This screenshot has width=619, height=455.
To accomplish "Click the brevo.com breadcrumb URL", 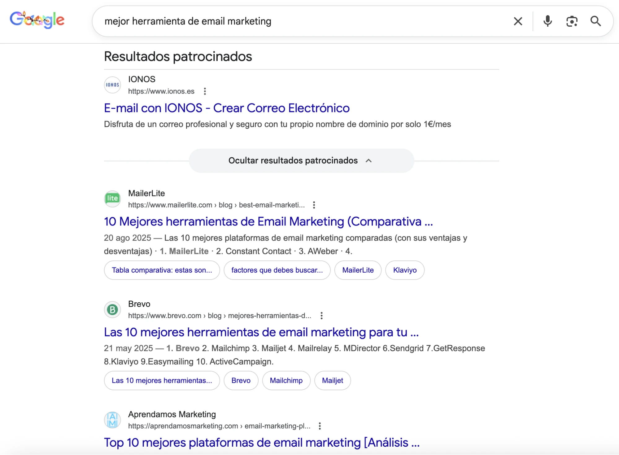I will tap(220, 316).
